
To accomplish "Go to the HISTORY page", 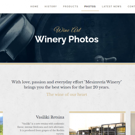I will click(51, 6).
